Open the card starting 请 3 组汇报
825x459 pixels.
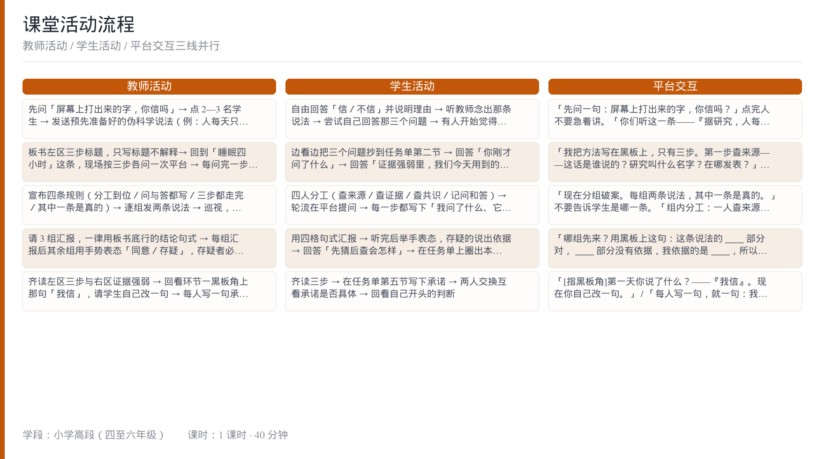click(149, 248)
